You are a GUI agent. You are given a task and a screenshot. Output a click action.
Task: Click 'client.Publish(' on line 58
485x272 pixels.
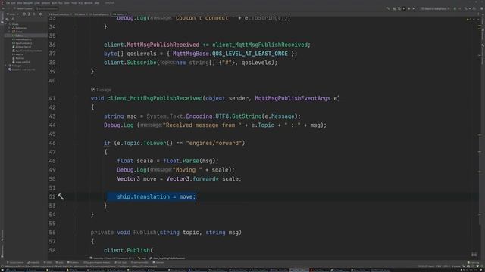click(128, 250)
